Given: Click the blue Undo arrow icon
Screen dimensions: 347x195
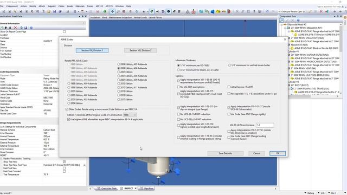Looking at the screenshot, I should pos(267,11).
